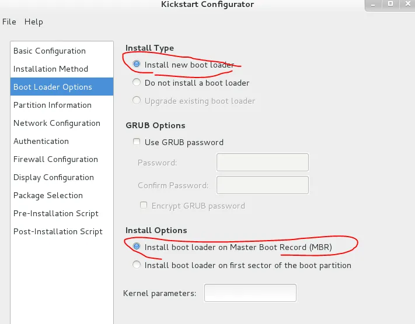The height and width of the screenshot is (324, 415).
Task: Open Pre-Installation Script section
Action: click(56, 213)
